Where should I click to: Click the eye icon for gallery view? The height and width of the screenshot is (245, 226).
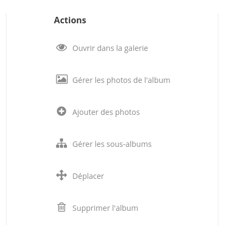(61, 48)
